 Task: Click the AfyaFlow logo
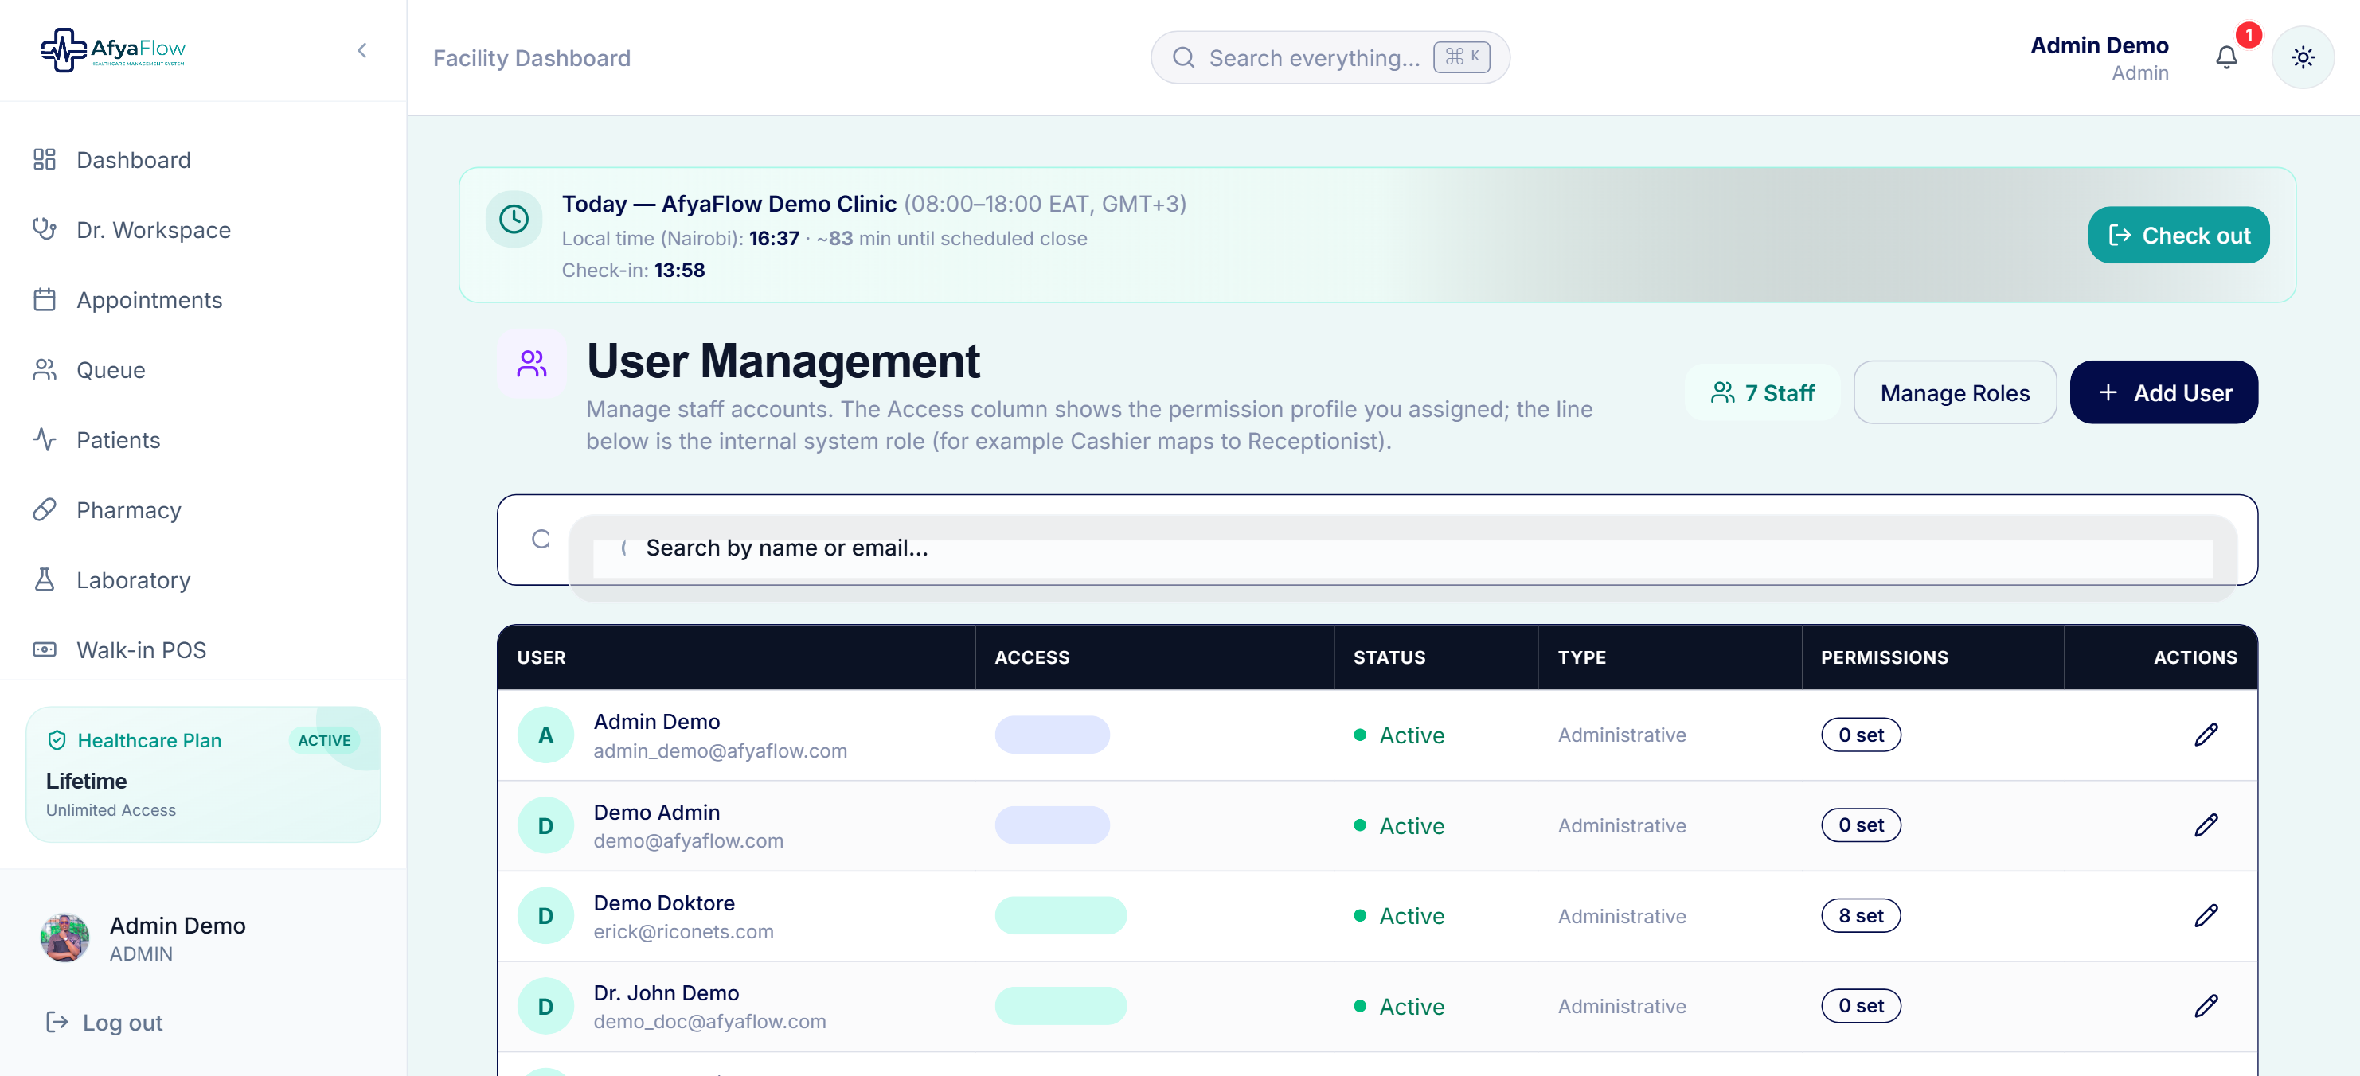pyautogui.click(x=113, y=49)
